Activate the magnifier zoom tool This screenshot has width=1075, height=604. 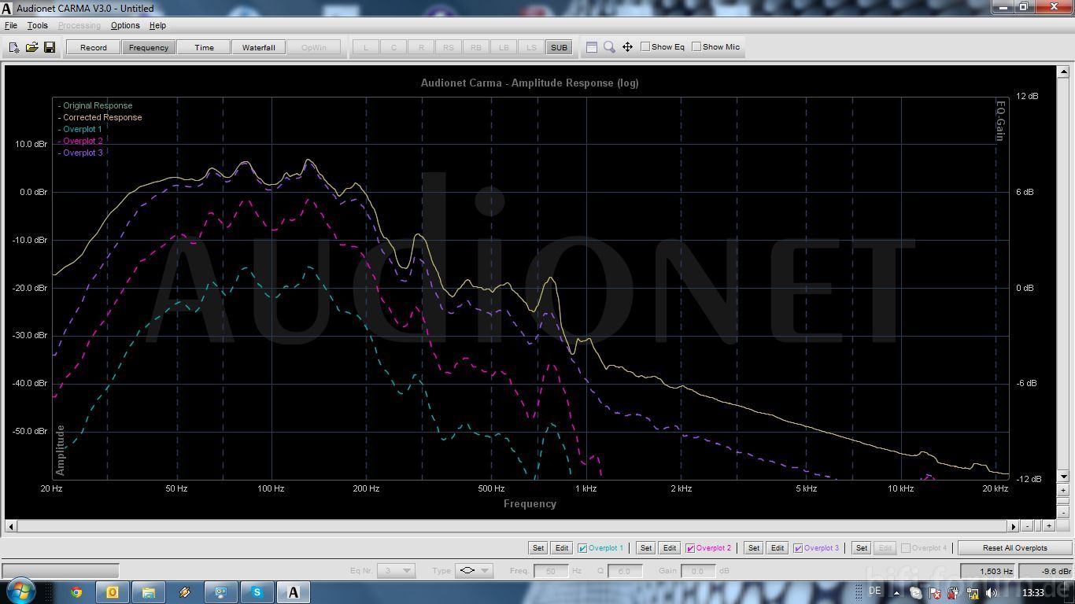(609, 47)
